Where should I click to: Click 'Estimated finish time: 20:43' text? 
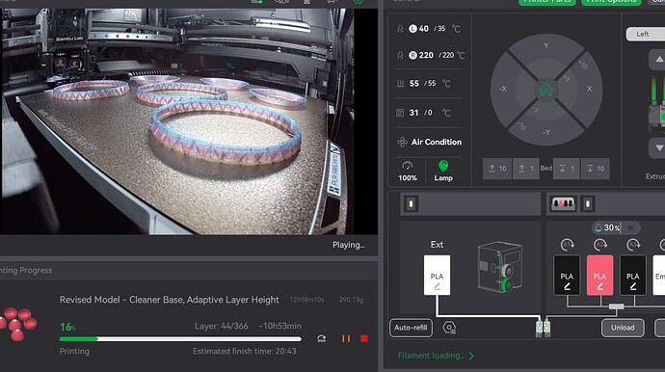pos(244,351)
